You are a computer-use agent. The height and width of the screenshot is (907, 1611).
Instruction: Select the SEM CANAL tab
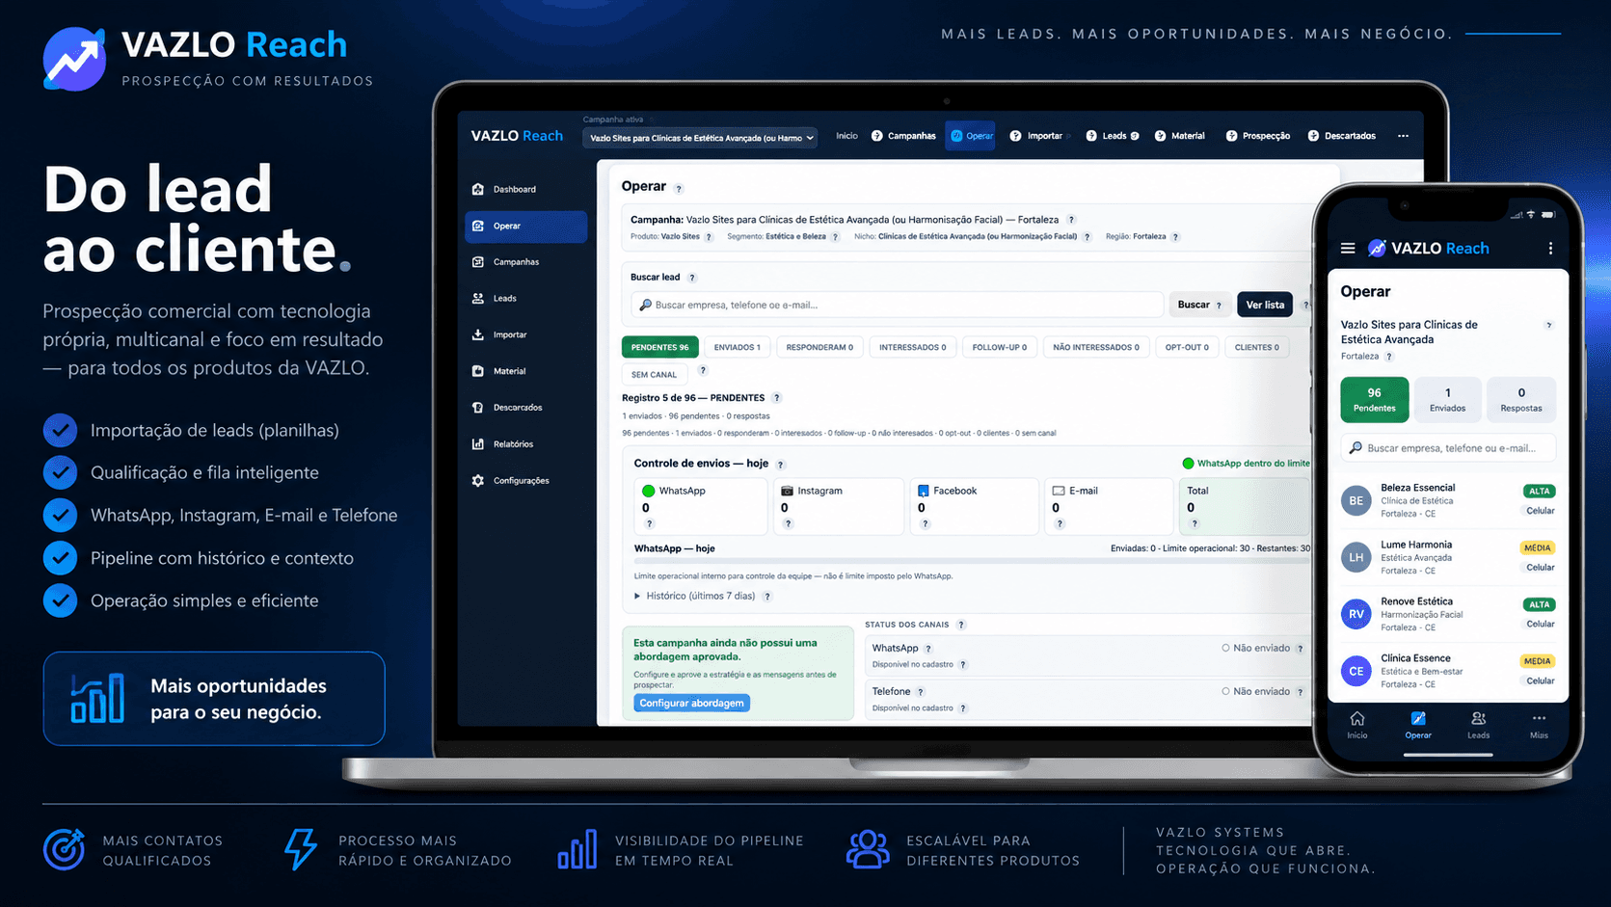[655, 375]
